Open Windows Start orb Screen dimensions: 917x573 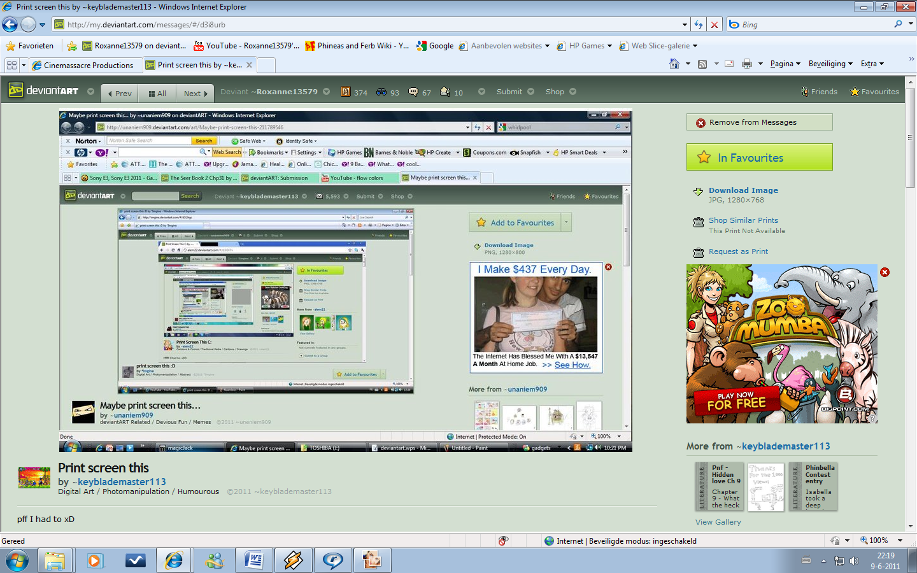coord(17,561)
